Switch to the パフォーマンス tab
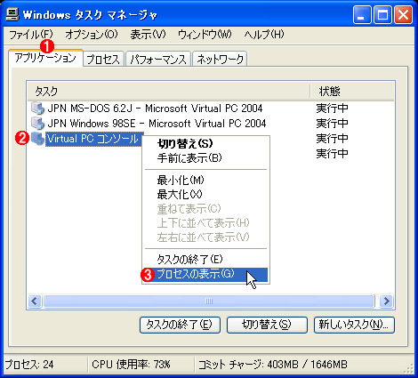Screen dimensions: 418x378 [158, 60]
